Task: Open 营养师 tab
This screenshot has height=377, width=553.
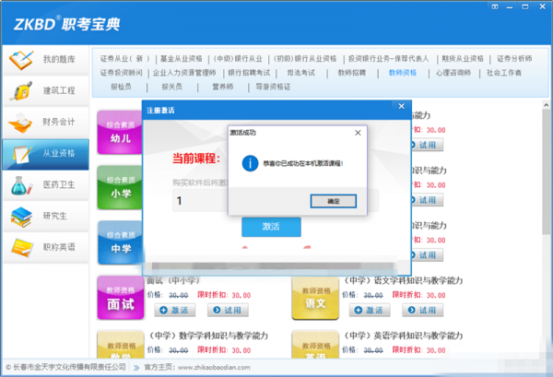Action: [x=222, y=87]
